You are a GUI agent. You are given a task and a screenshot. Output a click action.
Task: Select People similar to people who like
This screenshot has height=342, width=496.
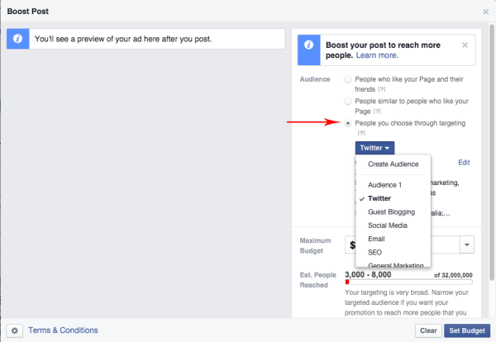click(348, 101)
